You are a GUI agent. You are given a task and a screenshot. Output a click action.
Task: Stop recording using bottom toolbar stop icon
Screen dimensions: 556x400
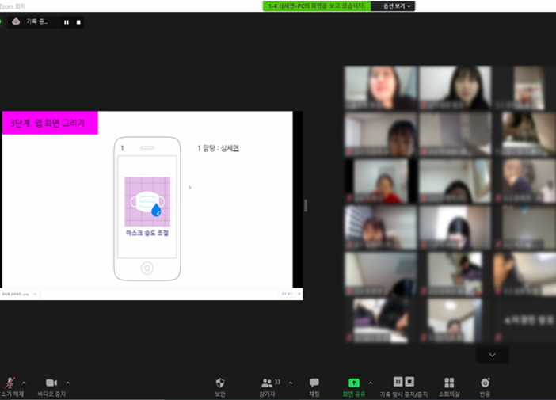point(409,382)
